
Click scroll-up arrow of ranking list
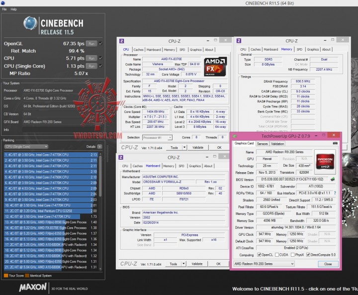(x=100, y=154)
